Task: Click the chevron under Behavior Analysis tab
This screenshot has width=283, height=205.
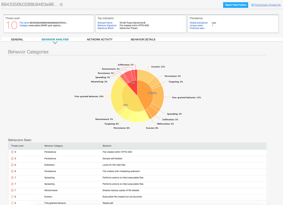Action: [x=55, y=43]
